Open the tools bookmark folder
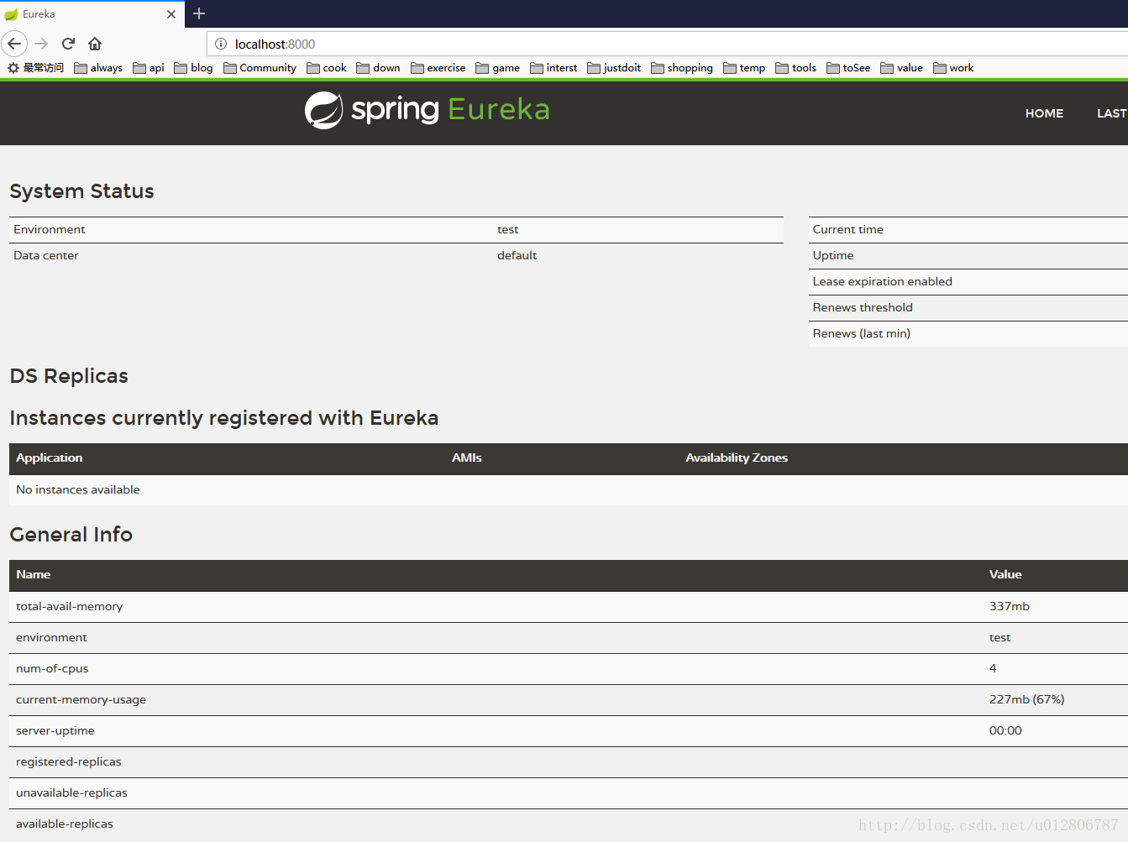 tap(796, 68)
